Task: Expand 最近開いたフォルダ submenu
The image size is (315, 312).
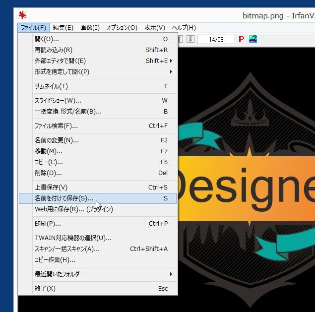Action: (98, 274)
